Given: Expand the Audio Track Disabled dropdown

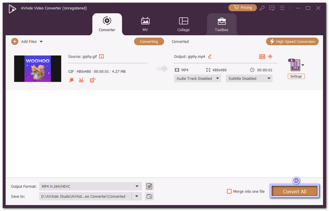Looking at the screenshot, I should [x=197, y=78].
